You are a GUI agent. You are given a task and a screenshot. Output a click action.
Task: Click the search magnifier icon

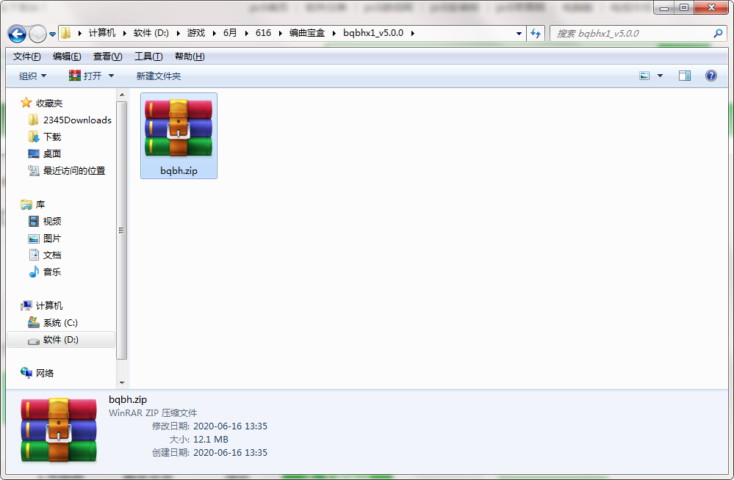(718, 34)
